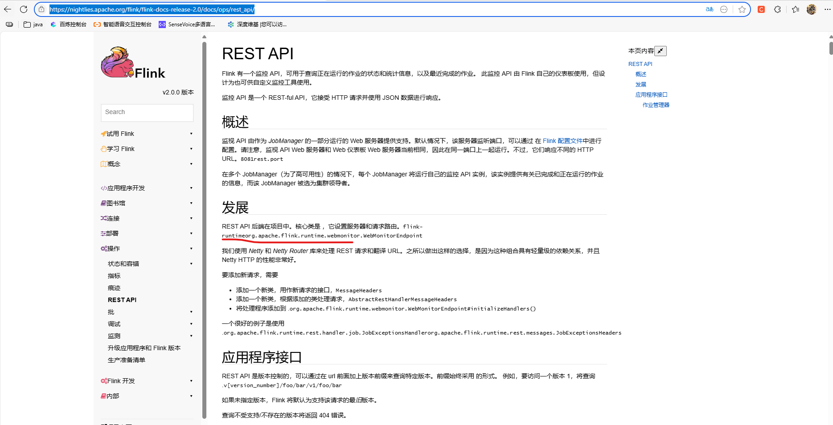
Task: Open the favorites list icon
Action: point(796,9)
